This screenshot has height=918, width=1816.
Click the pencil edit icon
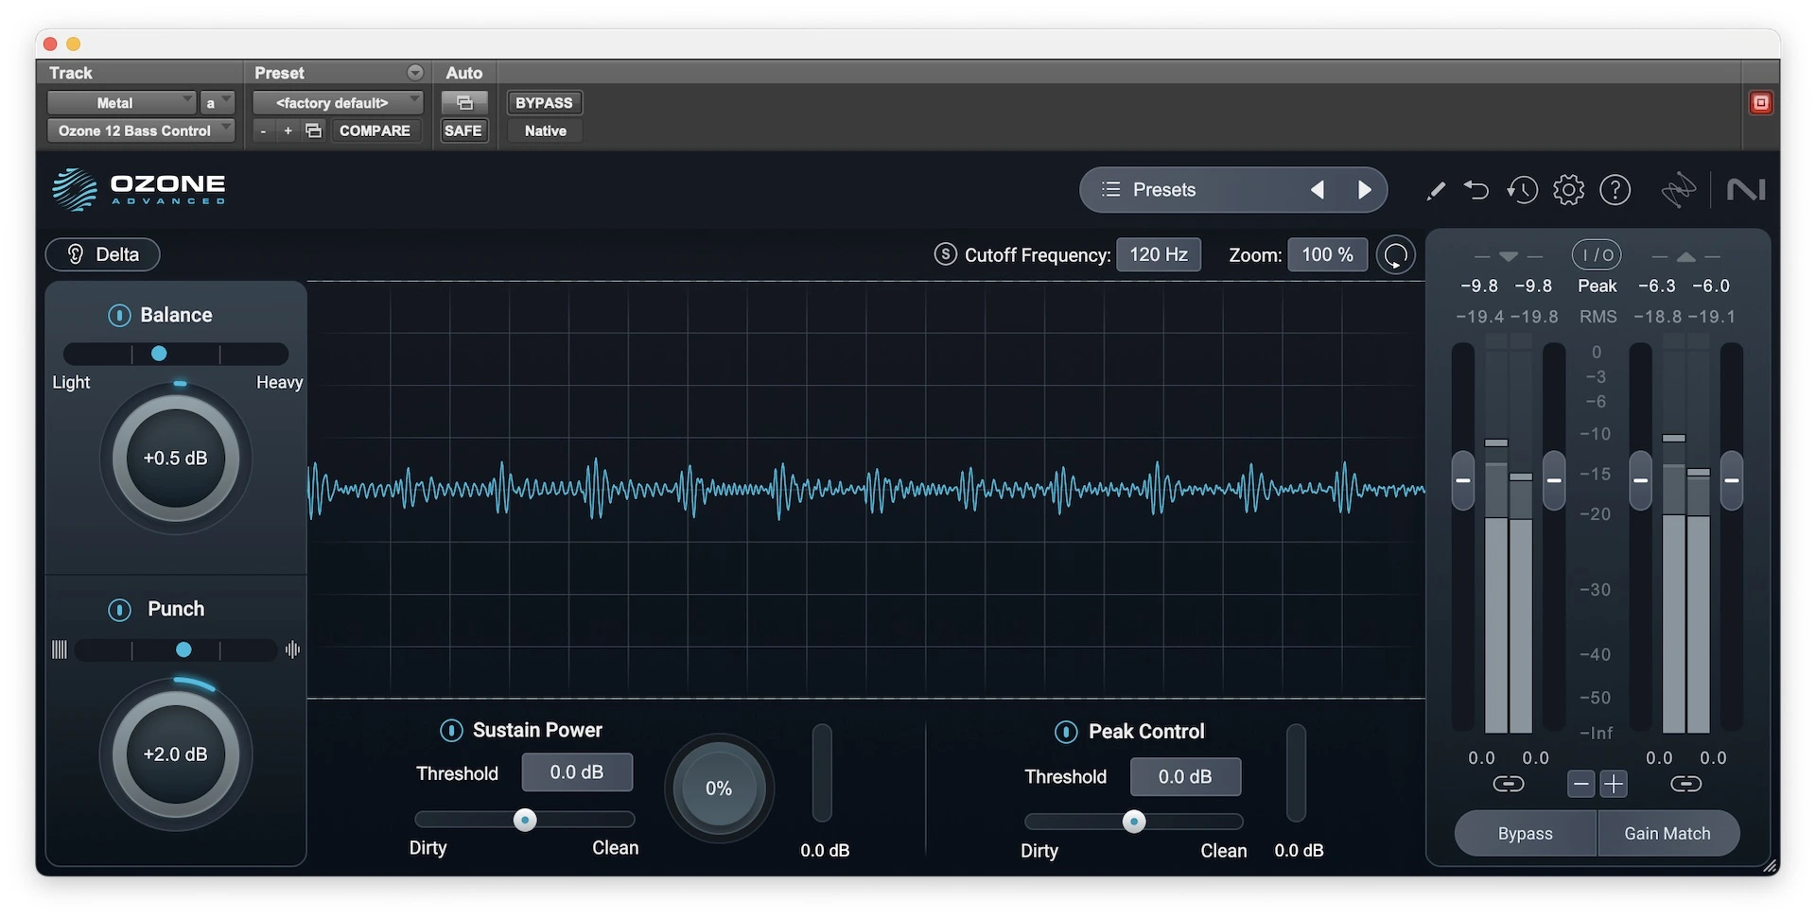point(1435,191)
